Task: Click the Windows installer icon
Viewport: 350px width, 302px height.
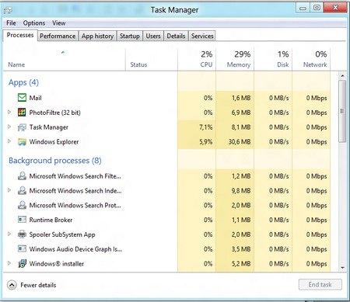Action: 22,263
